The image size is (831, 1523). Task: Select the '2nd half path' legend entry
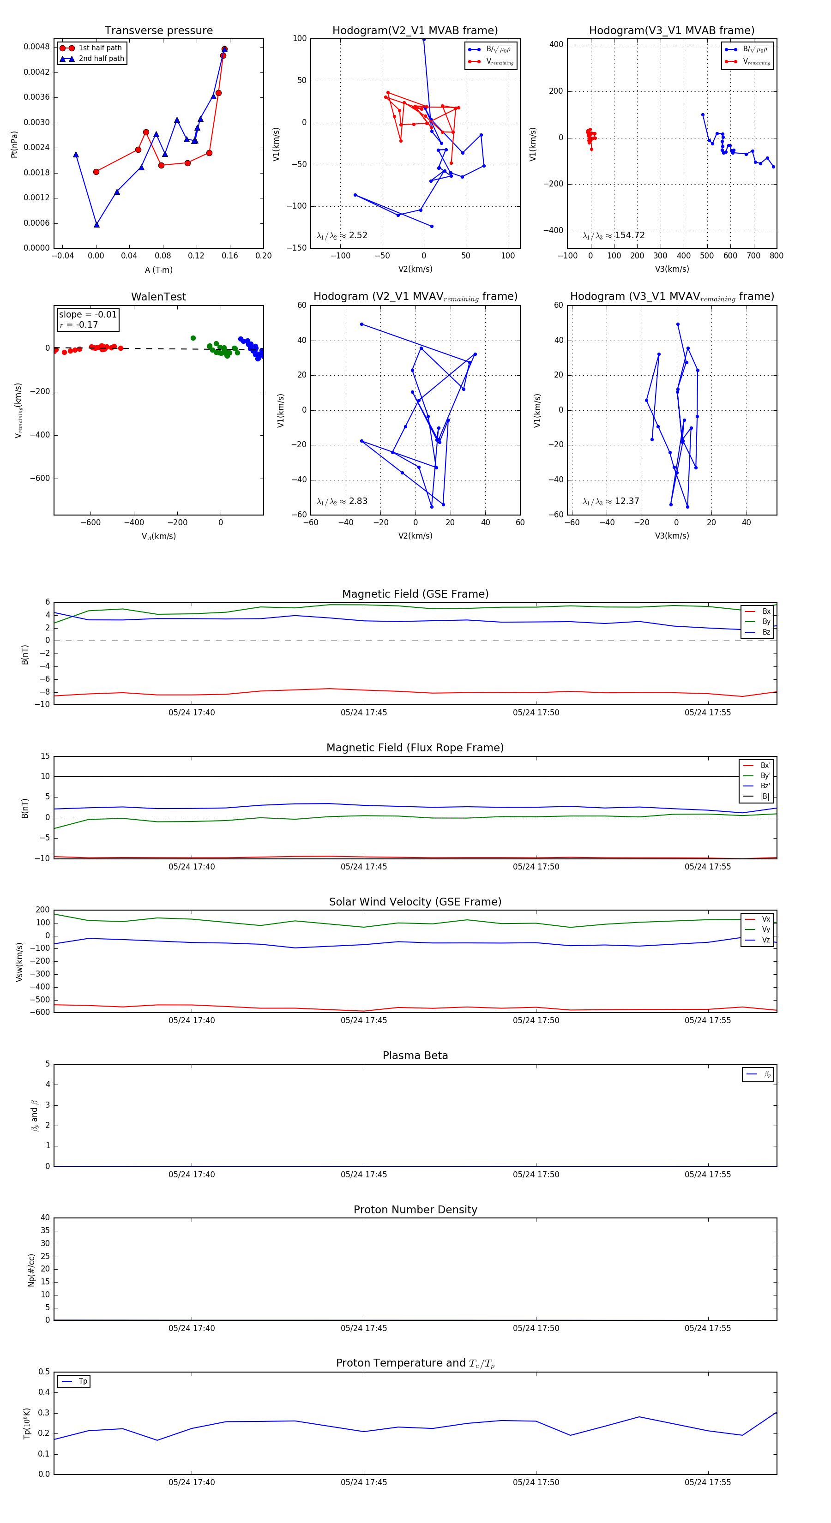92,59
